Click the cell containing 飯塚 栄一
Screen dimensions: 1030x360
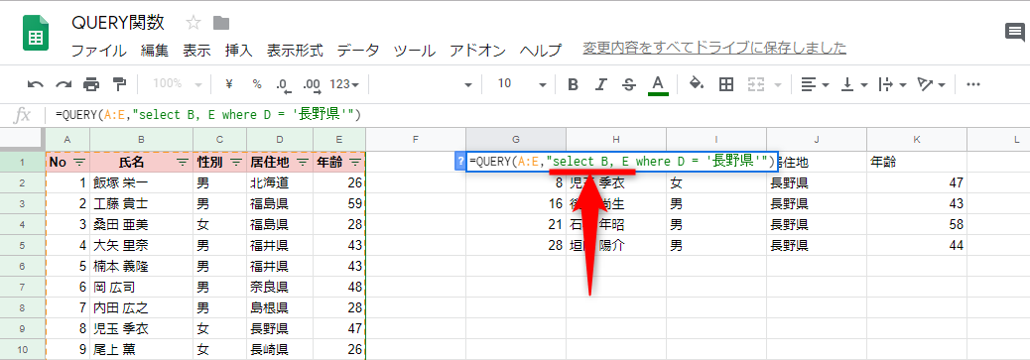click(x=141, y=182)
